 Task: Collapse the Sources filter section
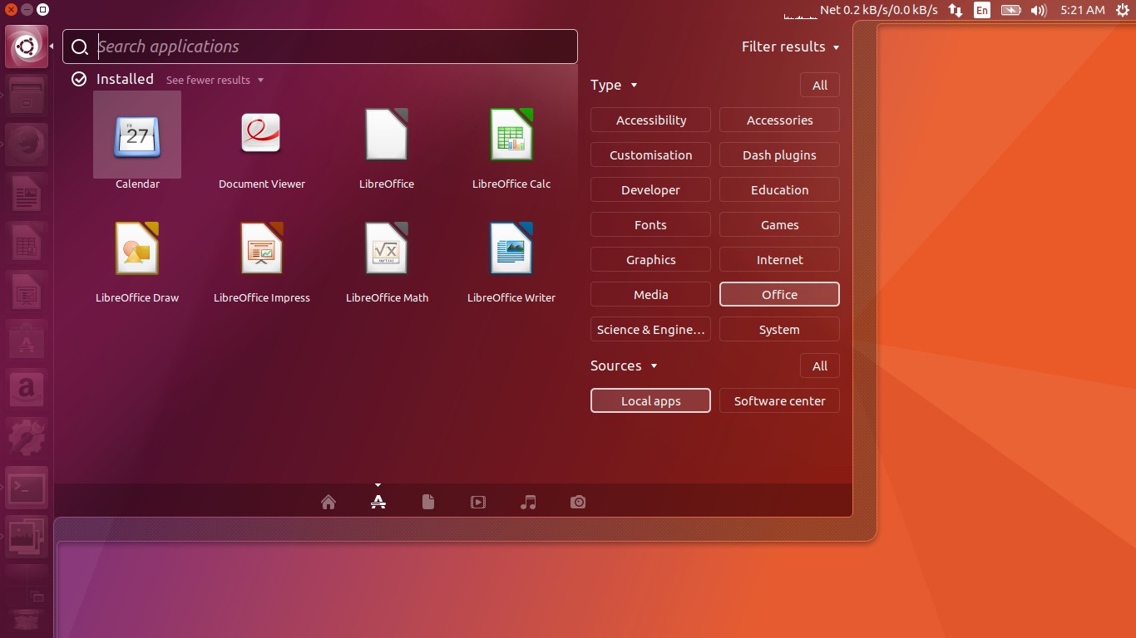point(624,366)
